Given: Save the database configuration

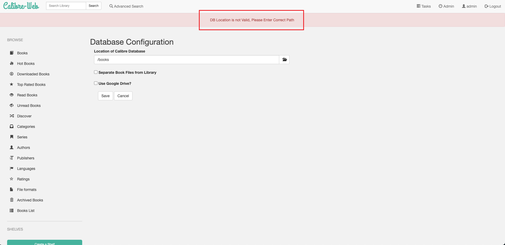Looking at the screenshot, I should click(x=105, y=96).
